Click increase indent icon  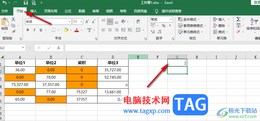tap(130, 30)
